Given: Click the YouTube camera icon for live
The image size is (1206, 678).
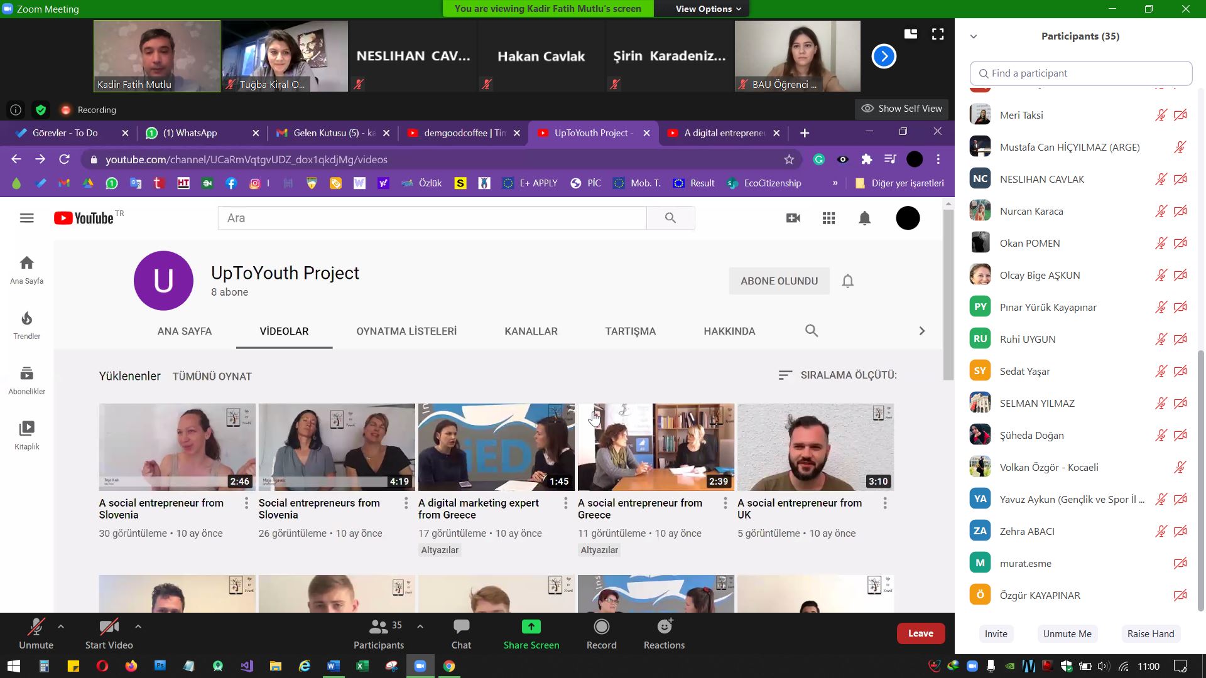Looking at the screenshot, I should 793,217.
